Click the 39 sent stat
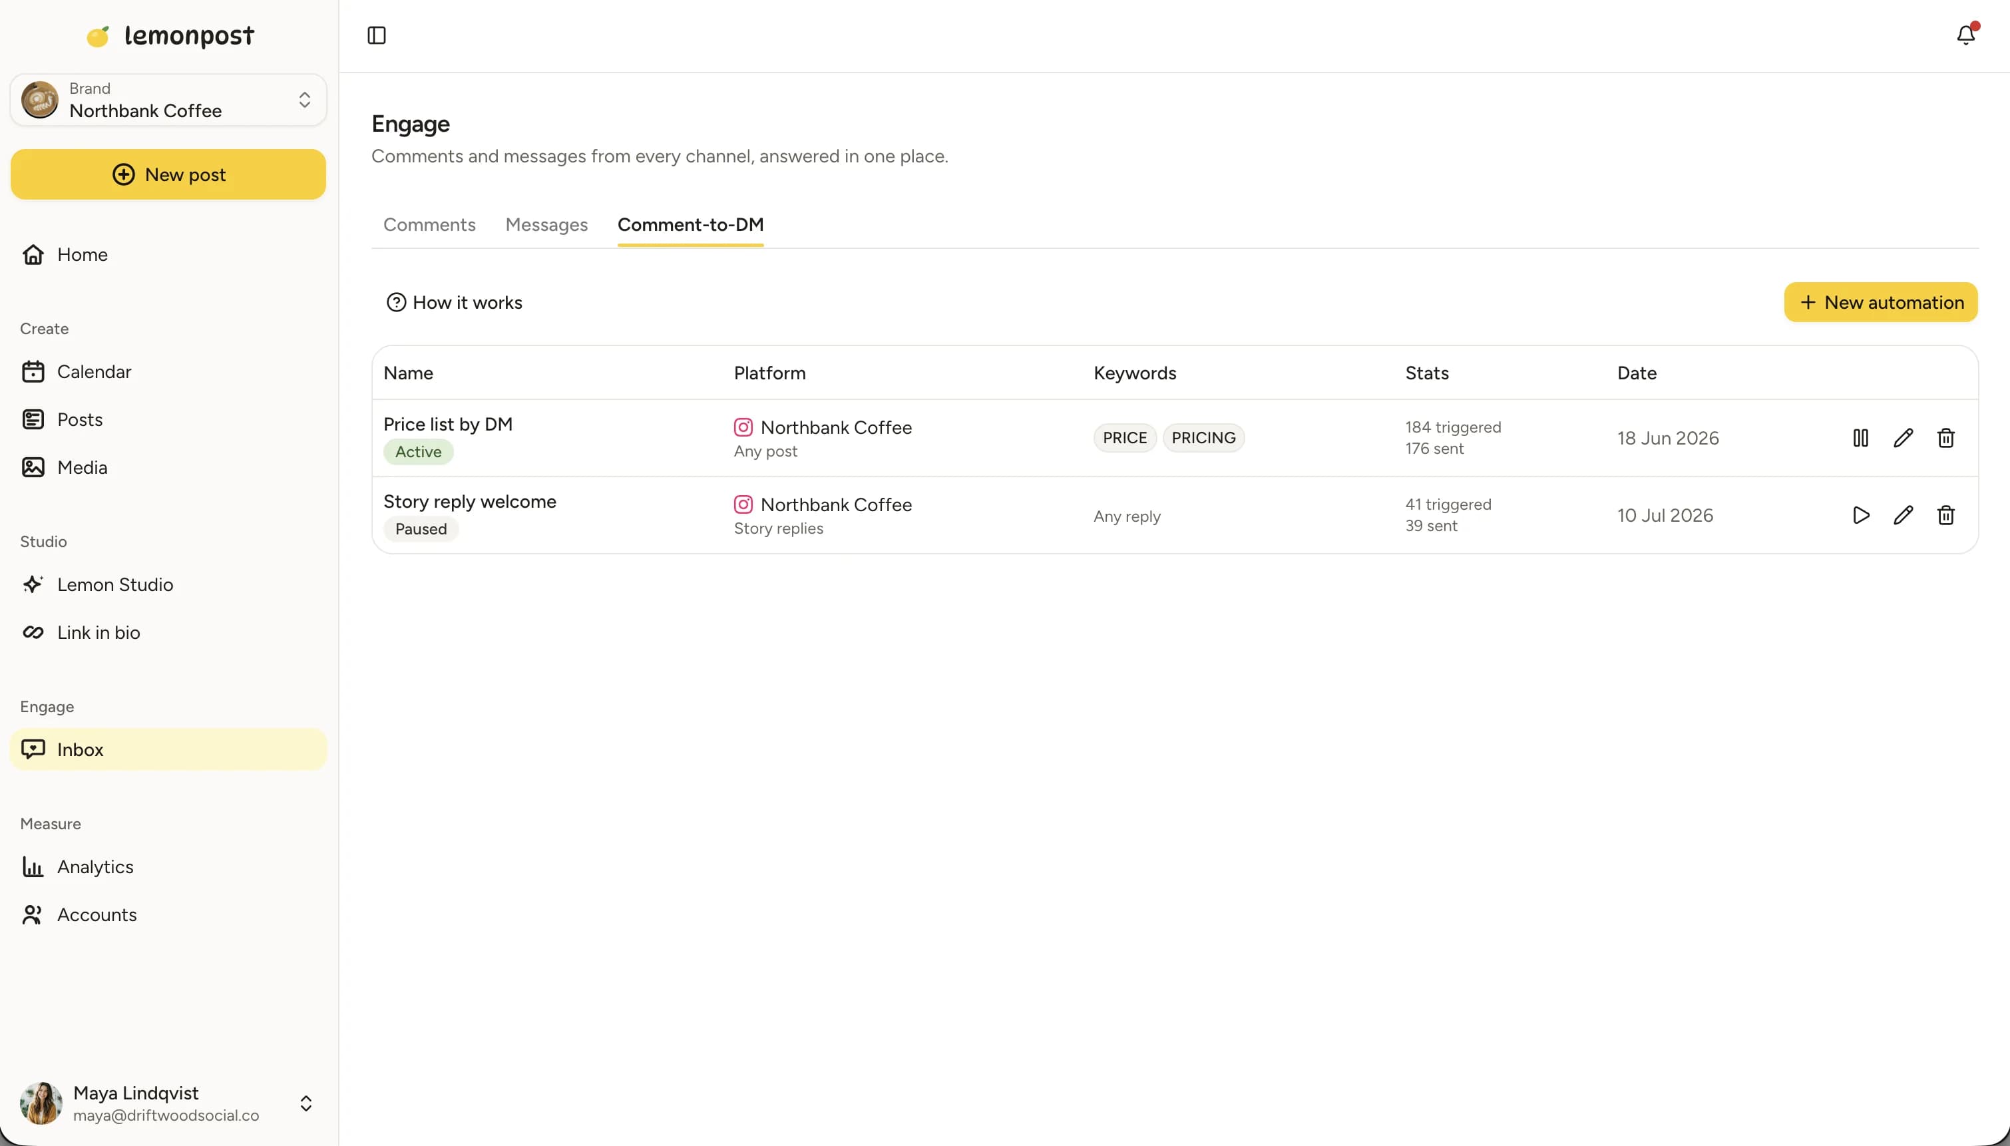Viewport: 2010px width, 1146px height. (1431, 526)
